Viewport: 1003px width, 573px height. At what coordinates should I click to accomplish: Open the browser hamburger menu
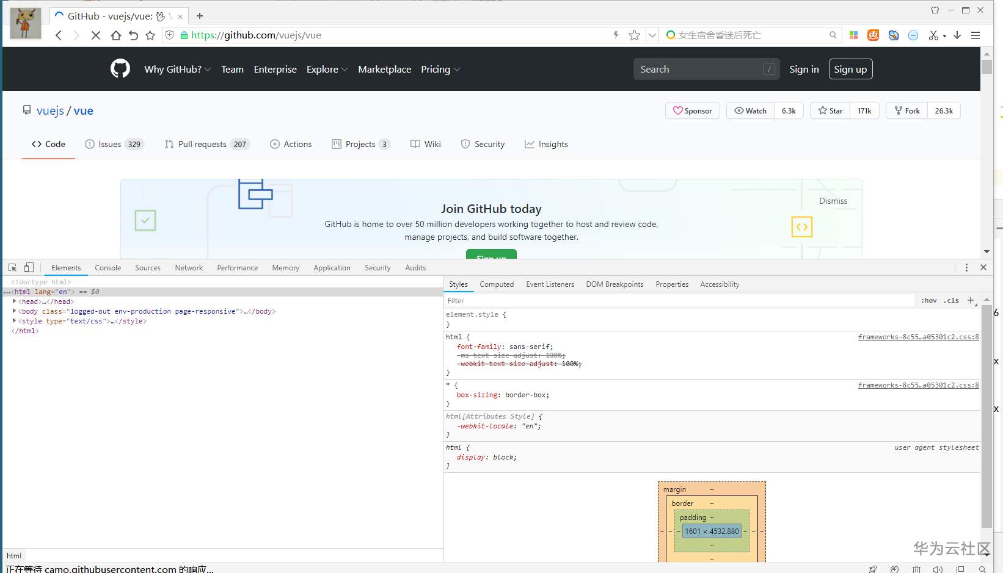976,35
